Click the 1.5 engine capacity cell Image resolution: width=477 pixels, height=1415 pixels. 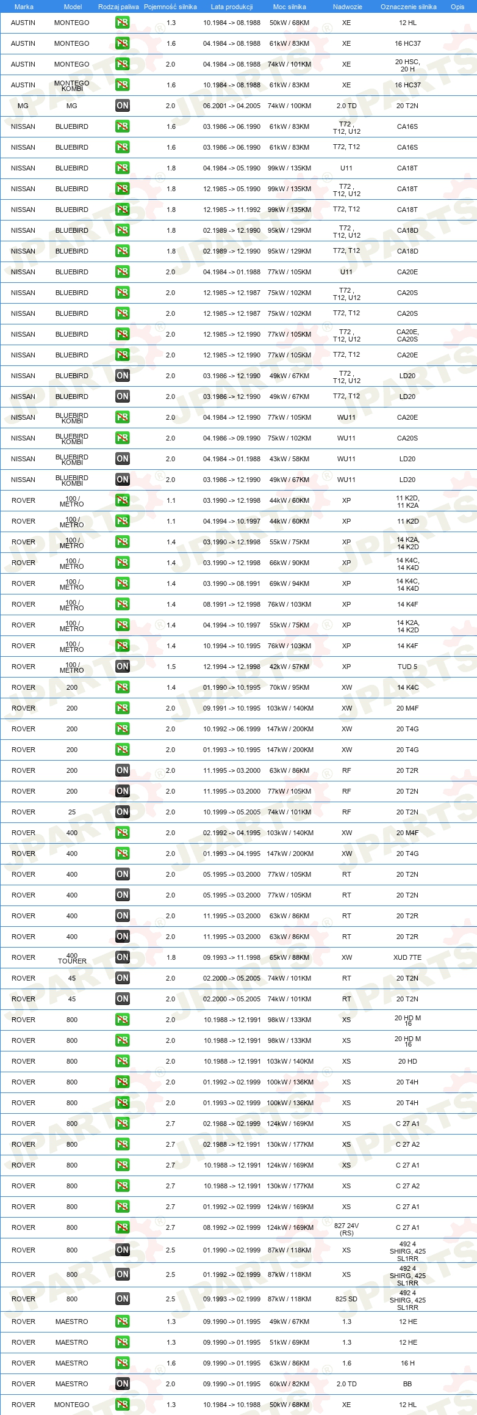pos(171,667)
